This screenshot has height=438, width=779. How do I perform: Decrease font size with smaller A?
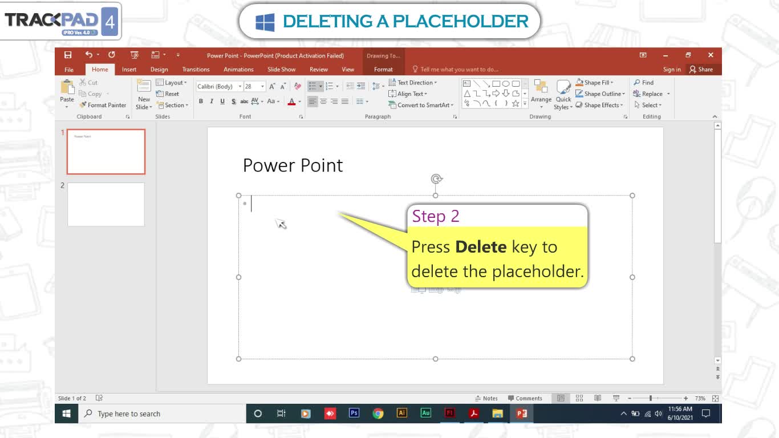pyautogui.click(x=283, y=87)
